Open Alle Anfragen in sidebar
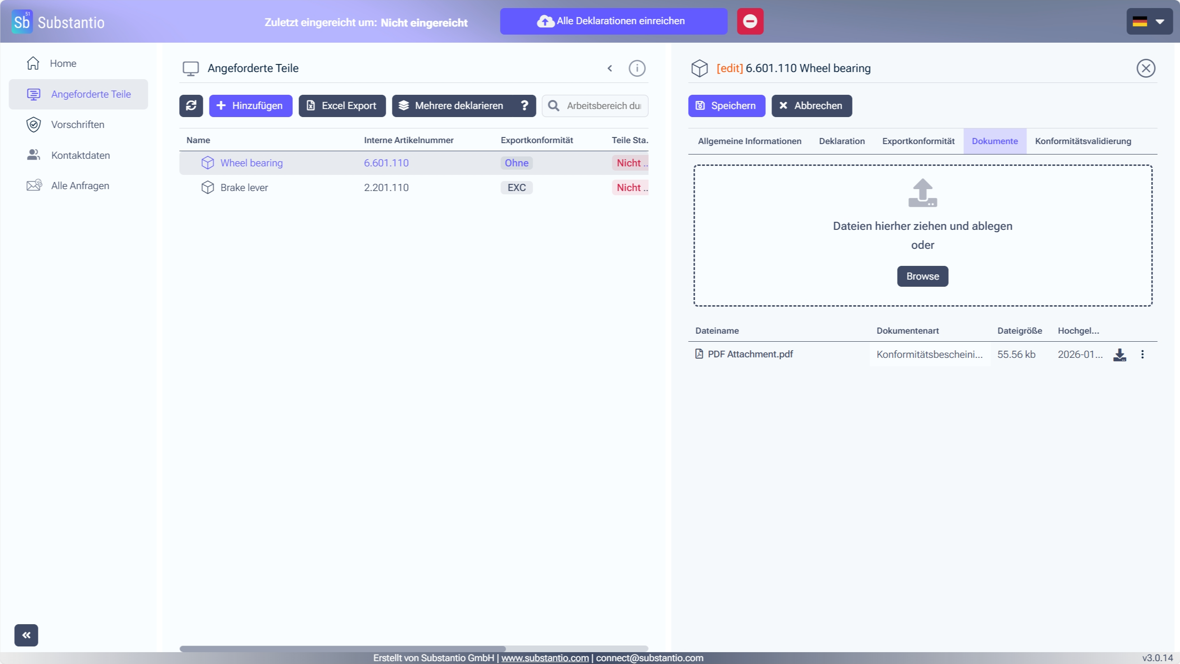 pyautogui.click(x=80, y=186)
